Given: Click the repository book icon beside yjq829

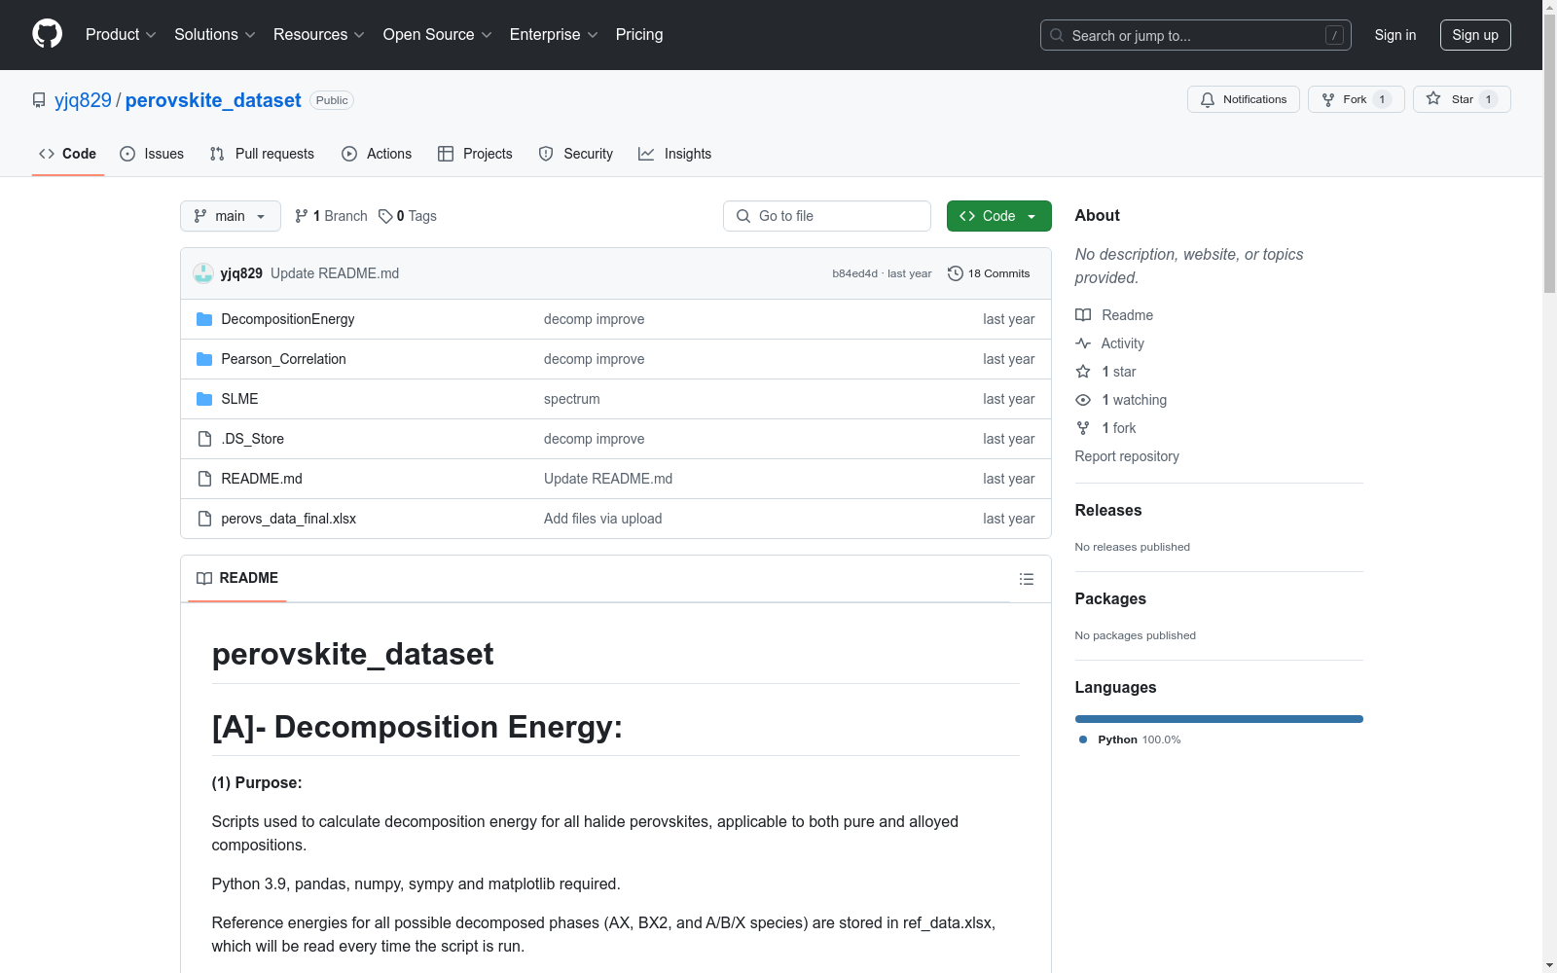Looking at the screenshot, I should [39, 100].
